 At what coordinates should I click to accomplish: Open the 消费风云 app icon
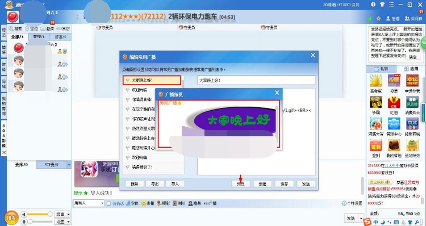412,102
